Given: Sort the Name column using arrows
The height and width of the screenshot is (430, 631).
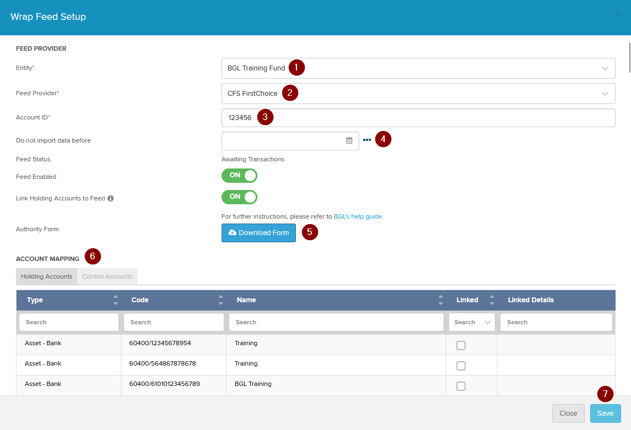Looking at the screenshot, I should (x=440, y=300).
